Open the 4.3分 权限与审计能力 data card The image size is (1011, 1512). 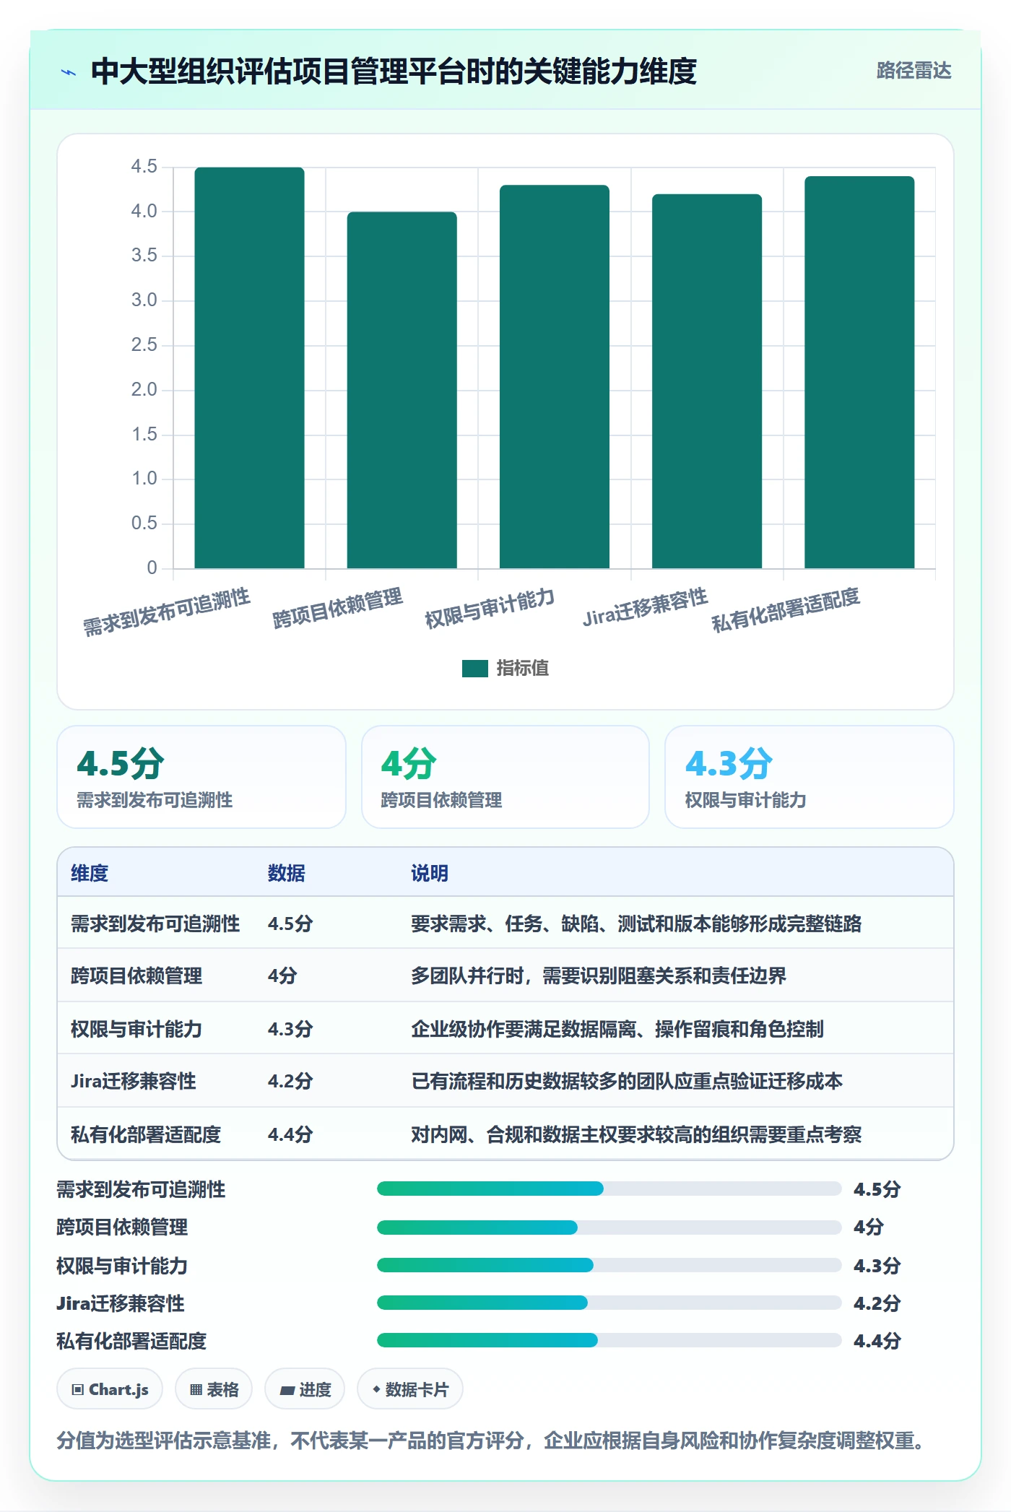pyautogui.click(x=810, y=777)
